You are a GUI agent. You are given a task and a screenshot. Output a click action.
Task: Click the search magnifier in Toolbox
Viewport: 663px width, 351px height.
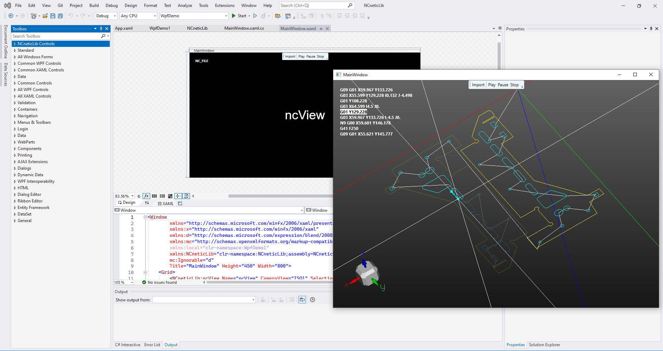[x=103, y=36]
